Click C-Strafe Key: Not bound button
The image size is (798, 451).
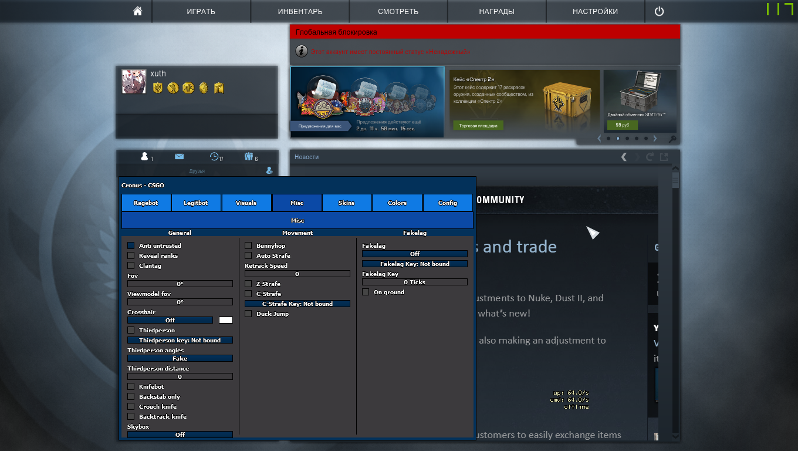click(297, 304)
